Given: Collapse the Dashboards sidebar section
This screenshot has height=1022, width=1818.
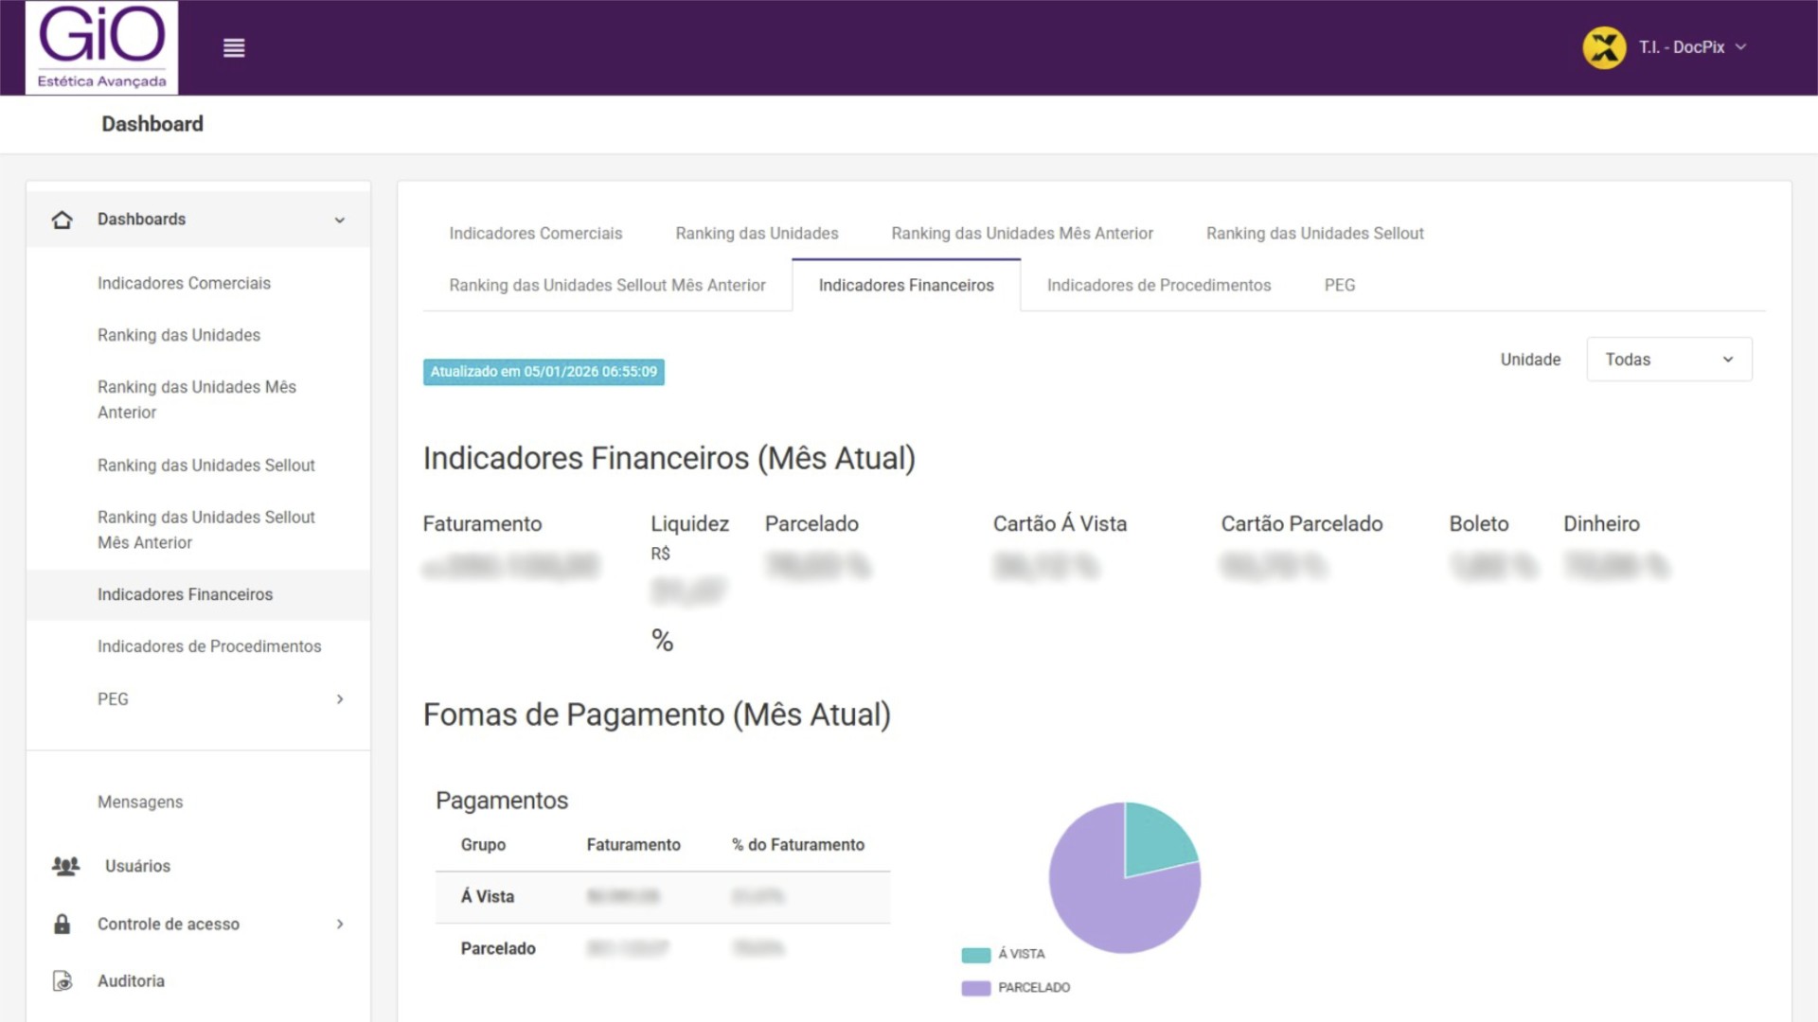Looking at the screenshot, I should pos(339,220).
